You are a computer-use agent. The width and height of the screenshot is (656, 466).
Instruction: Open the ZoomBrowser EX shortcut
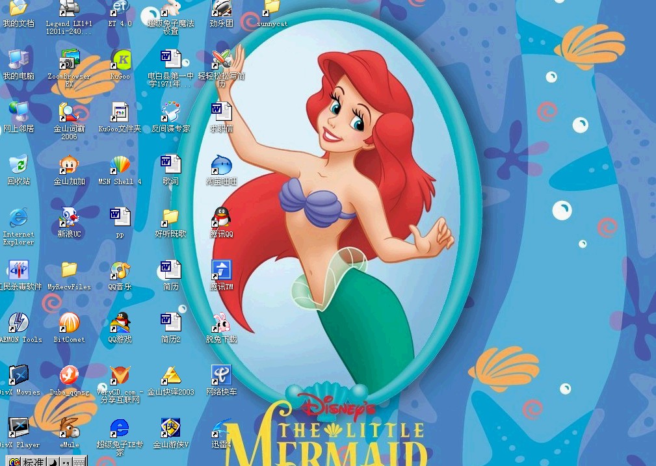69,60
